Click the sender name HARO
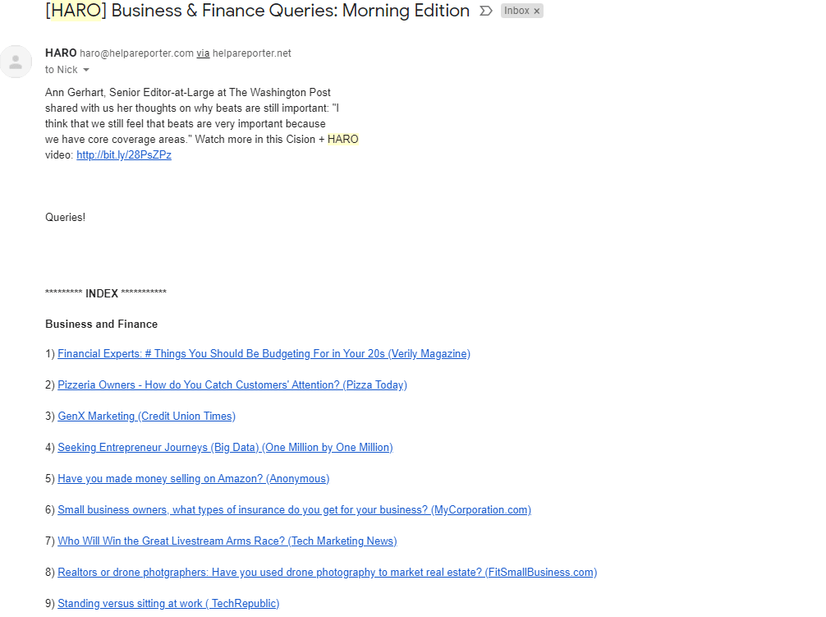 (x=61, y=53)
